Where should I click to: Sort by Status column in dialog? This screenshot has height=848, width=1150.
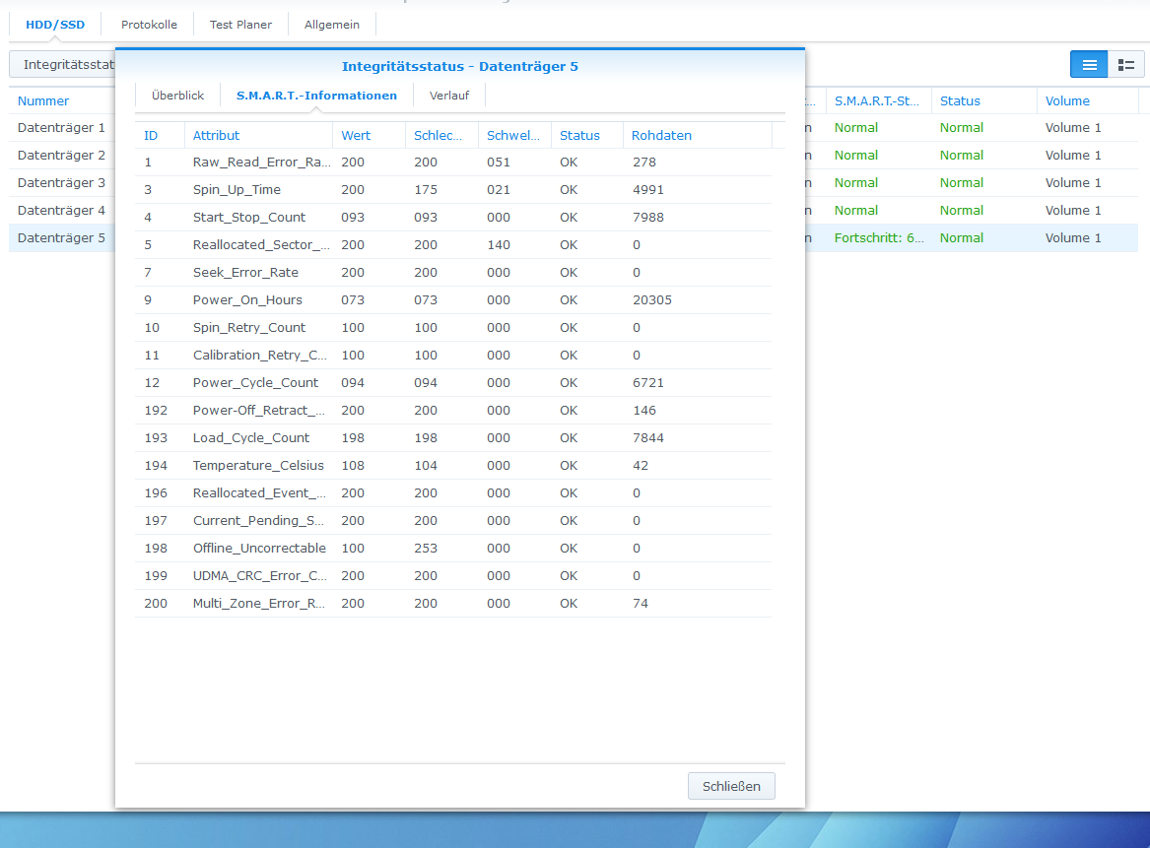click(586, 135)
